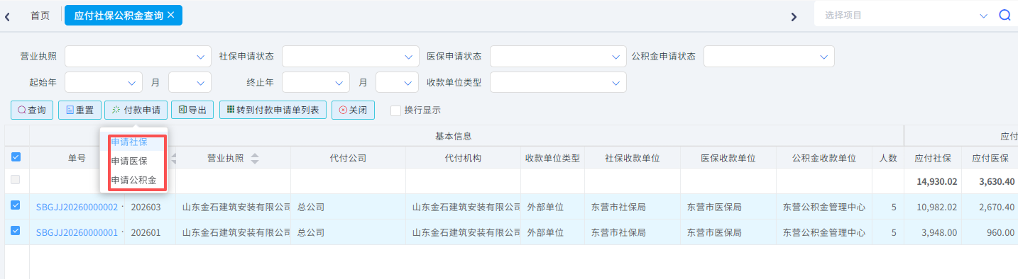Image resolution: width=1018 pixels, height=279 pixels.
Task: Open the 社保申请状态 dropdown
Action: [351, 57]
